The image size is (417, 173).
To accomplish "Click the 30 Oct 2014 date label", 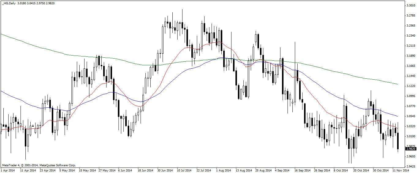I will [x=380, y=170].
